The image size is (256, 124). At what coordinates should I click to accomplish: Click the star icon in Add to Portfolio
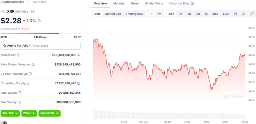click(x=5, y=46)
